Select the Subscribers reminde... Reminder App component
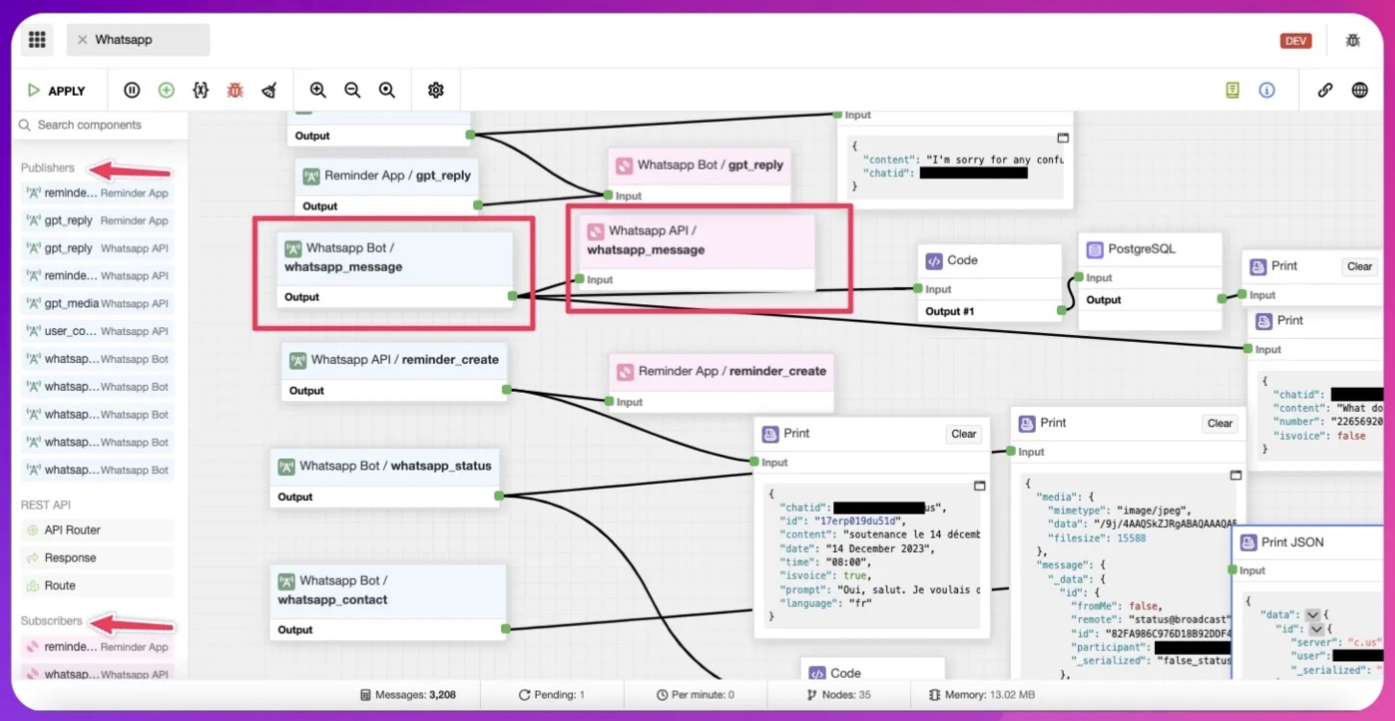 tap(98, 647)
